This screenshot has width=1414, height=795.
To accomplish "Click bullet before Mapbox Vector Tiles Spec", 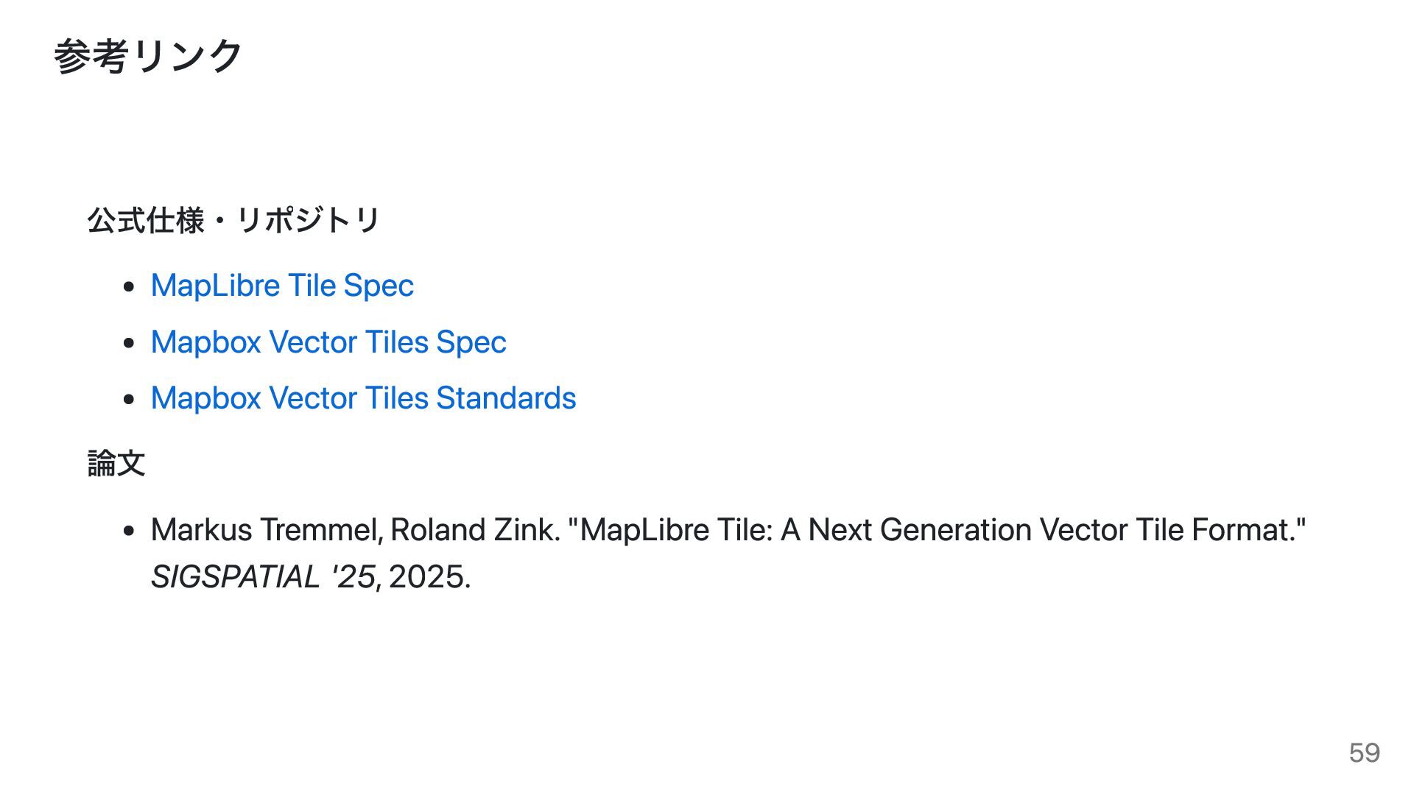I will click(x=130, y=343).
